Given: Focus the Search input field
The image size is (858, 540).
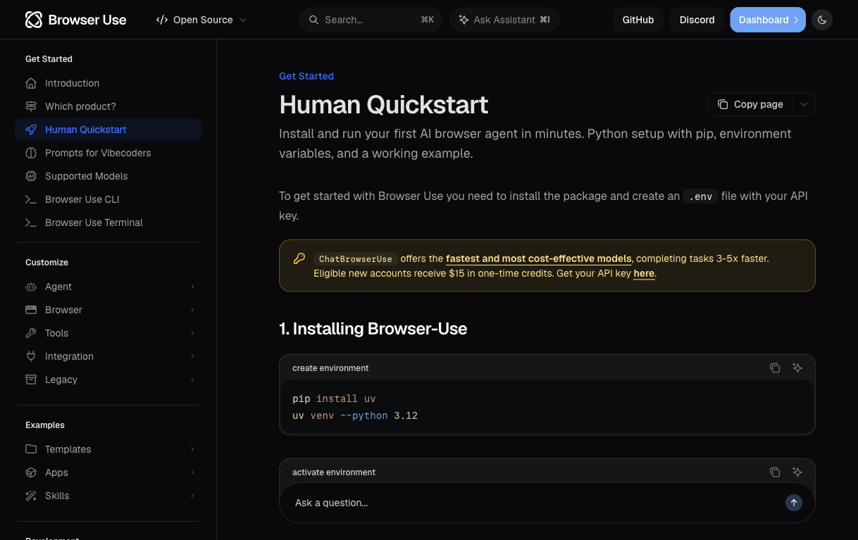Looking at the screenshot, I should tap(371, 20).
